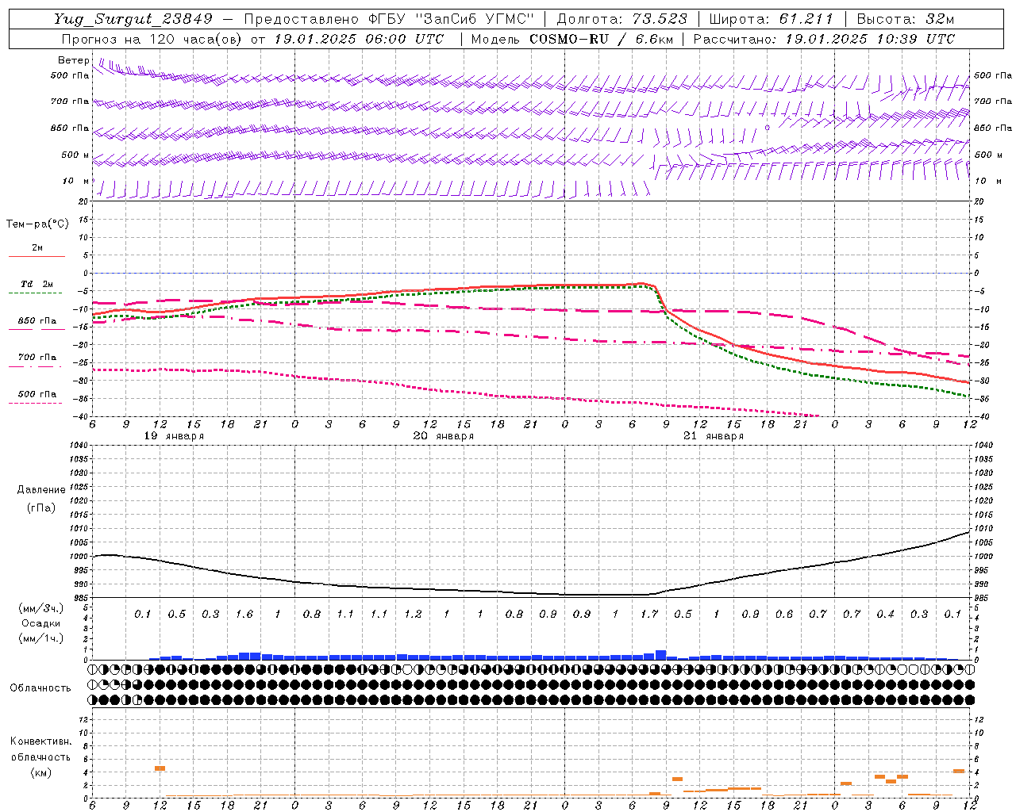Click the "Облачность" cloudiness label
1016x812 pixels.
(40, 688)
